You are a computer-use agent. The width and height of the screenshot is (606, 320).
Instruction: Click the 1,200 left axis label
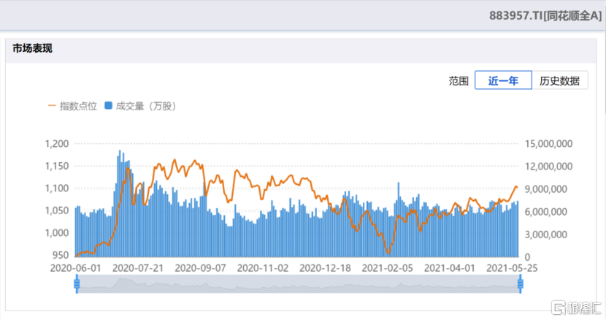pyautogui.click(x=55, y=144)
